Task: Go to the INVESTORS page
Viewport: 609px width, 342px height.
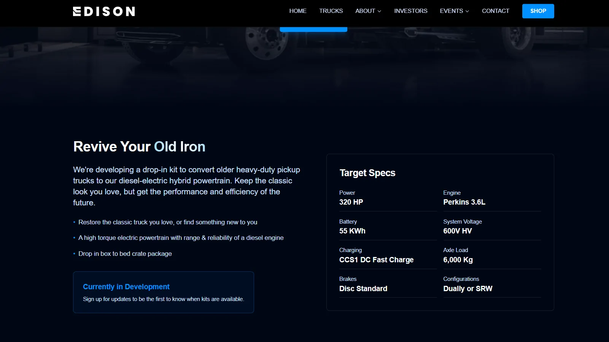Action: tap(410, 11)
